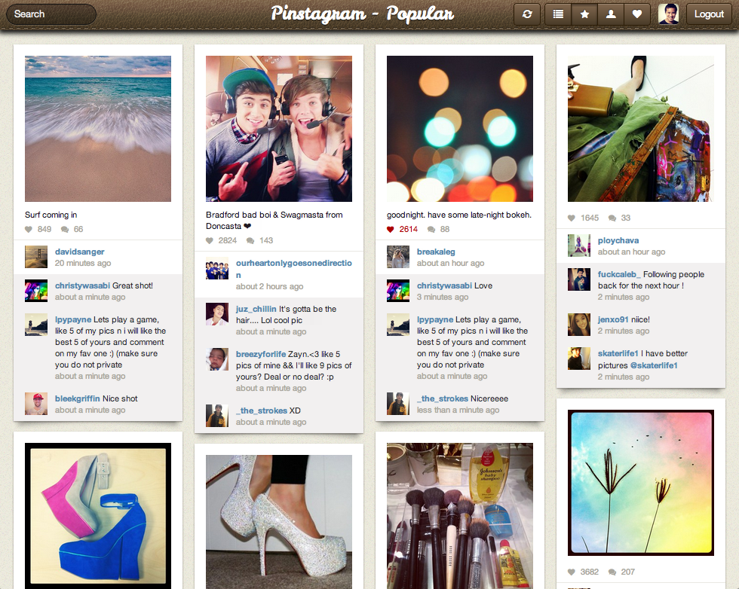Click the @skaterlife1 mention link
The width and height of the screenshot is (739, 589).
point(654,366)
